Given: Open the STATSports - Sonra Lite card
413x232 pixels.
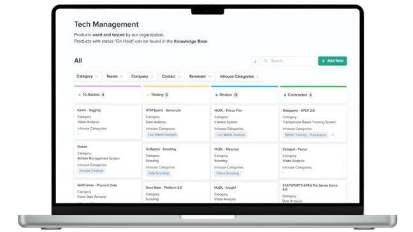Looking at the screenshot, I should 176,123.
